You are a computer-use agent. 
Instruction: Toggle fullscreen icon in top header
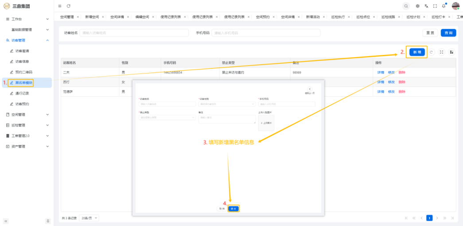click(435, 6)
